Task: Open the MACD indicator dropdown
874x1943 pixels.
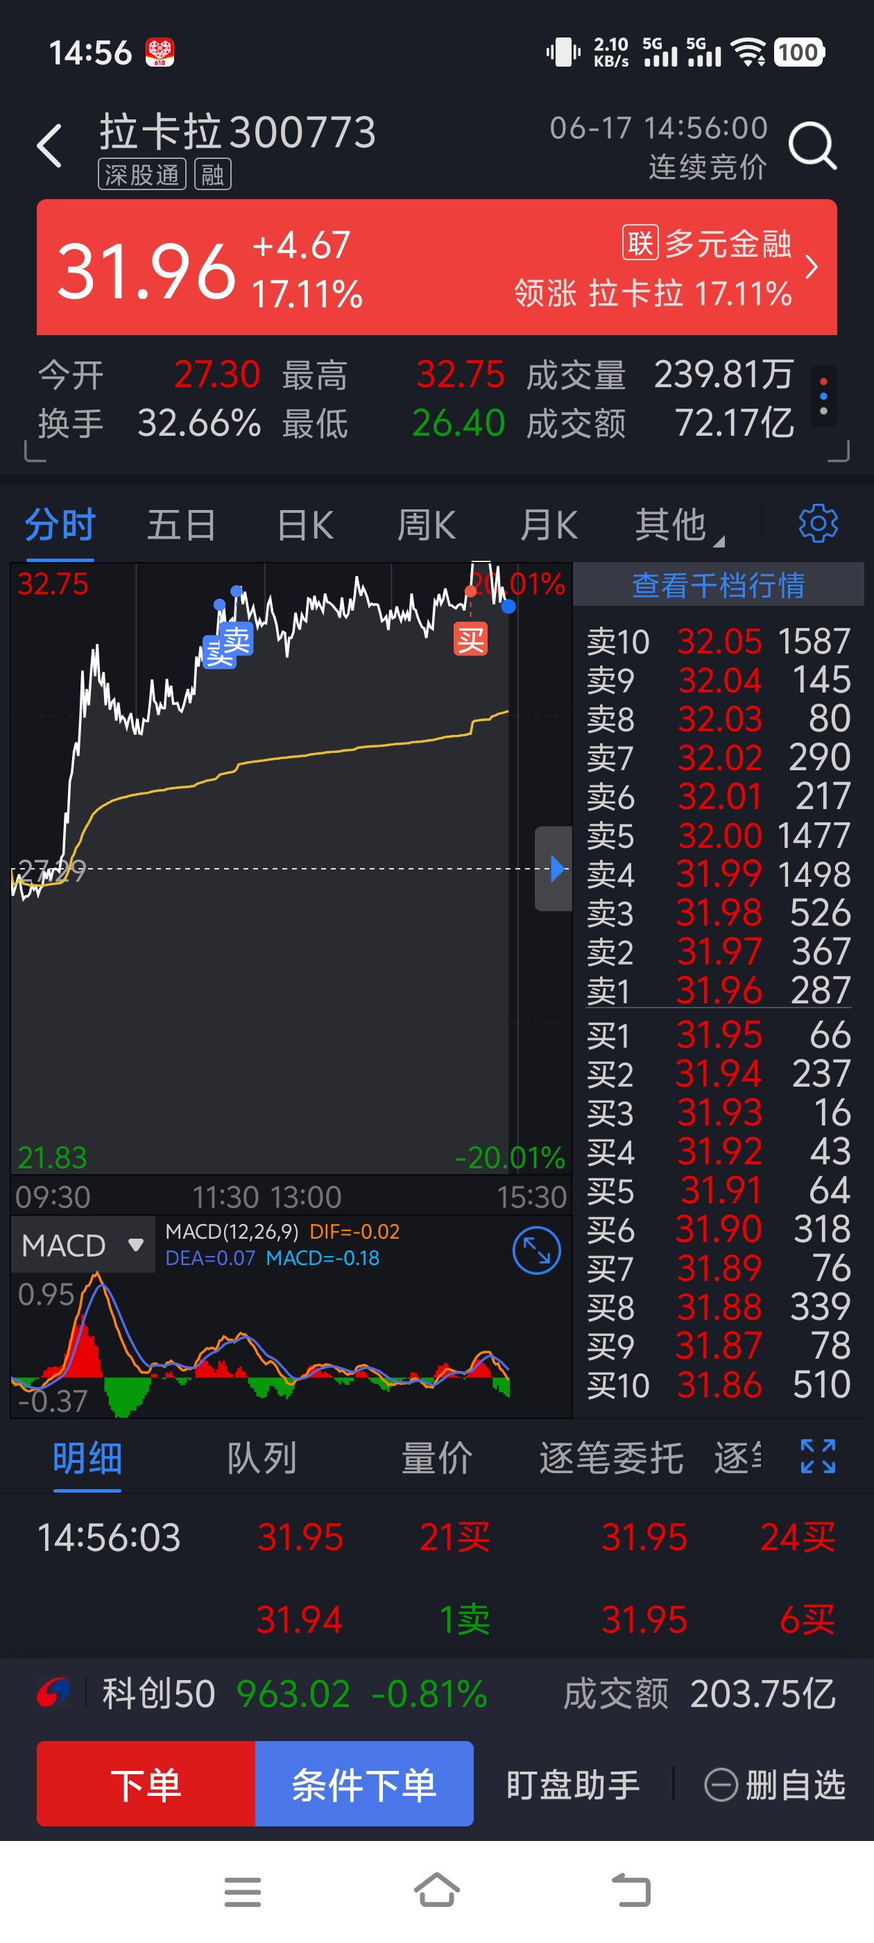Action: [83, 1244]
